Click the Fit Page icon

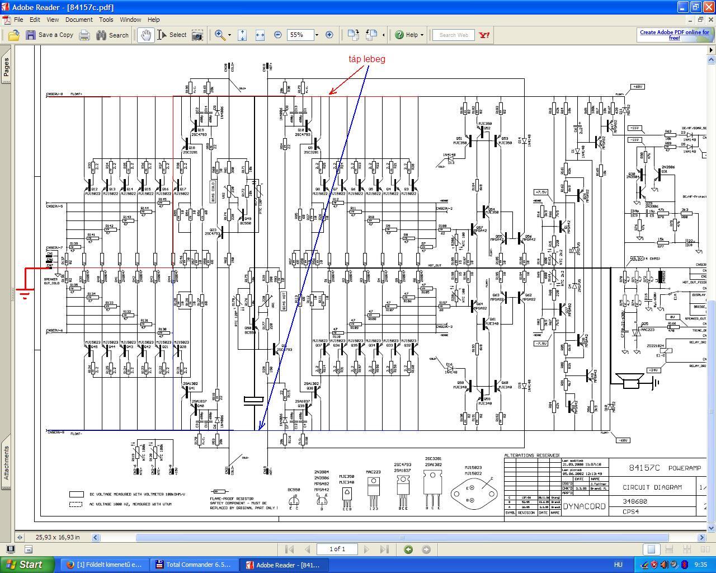[x=242, y=35]
